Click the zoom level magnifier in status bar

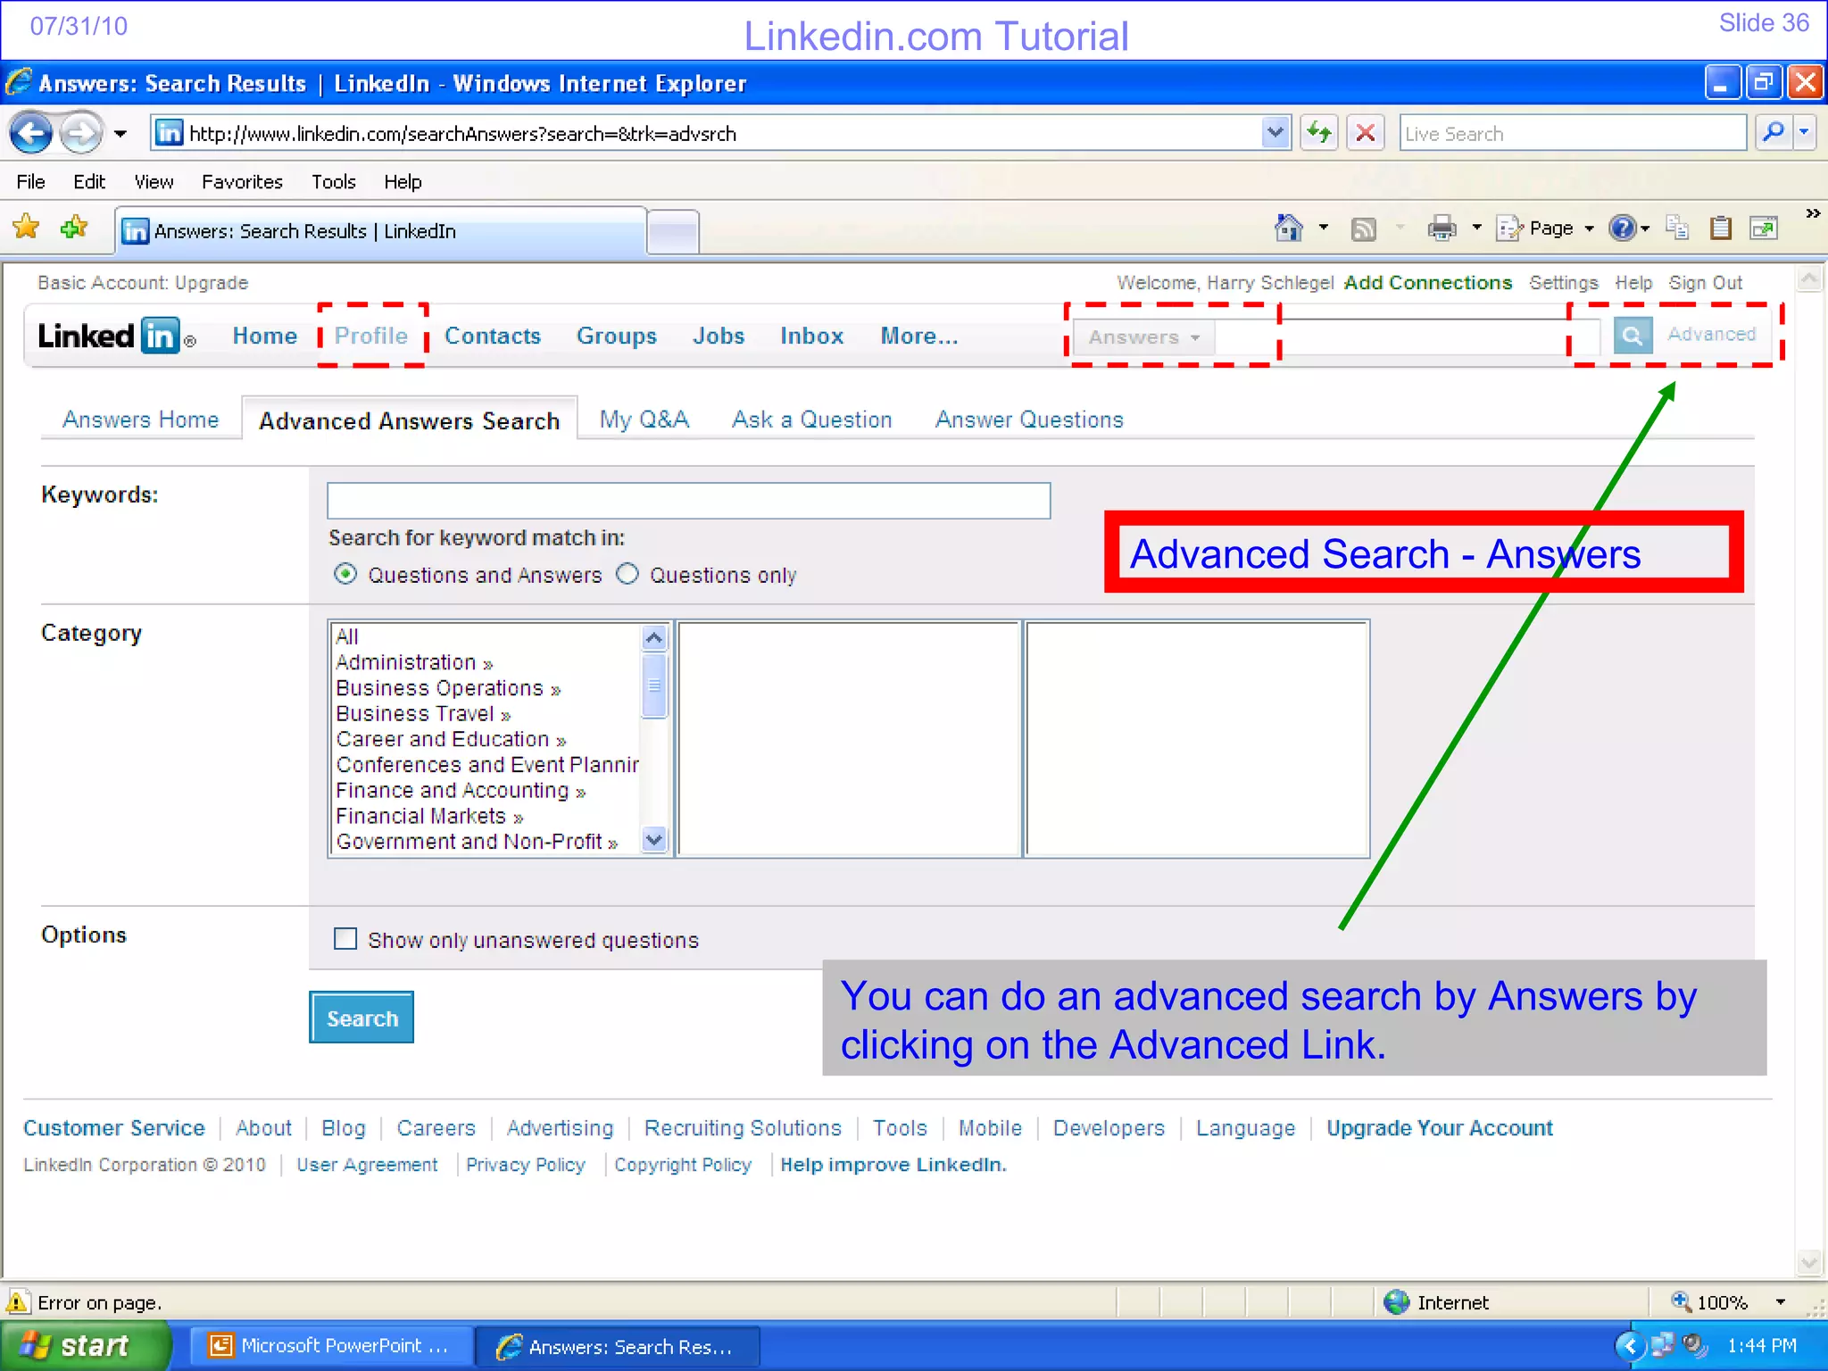(x=1681, y=1301)
